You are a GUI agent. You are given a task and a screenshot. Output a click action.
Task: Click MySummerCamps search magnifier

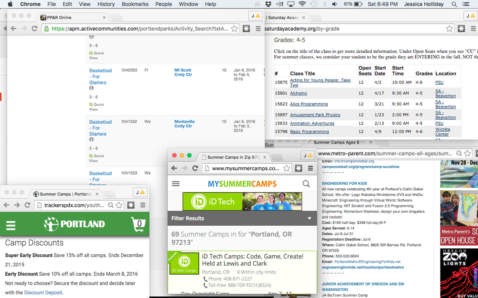tap(306, 184)
